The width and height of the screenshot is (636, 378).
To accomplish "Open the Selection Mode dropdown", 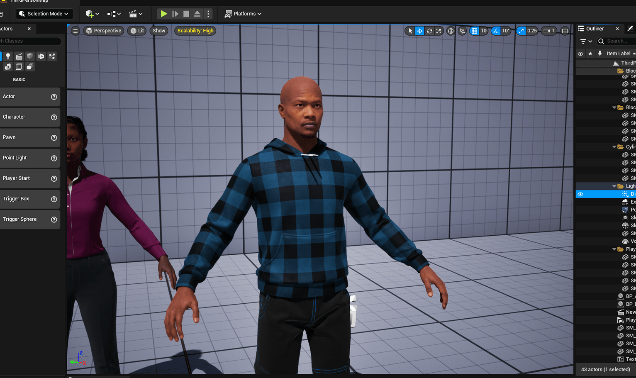I will pos(44,13).
